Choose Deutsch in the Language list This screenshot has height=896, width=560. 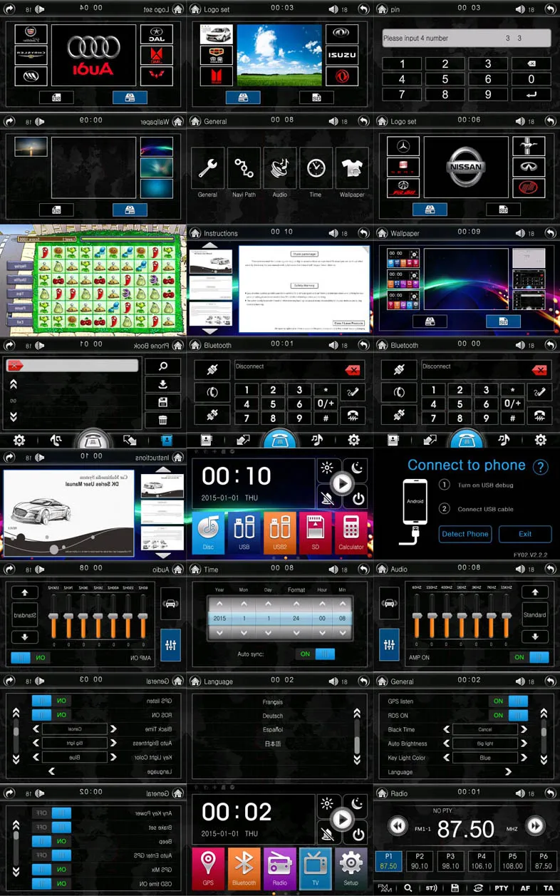[273, 716]
